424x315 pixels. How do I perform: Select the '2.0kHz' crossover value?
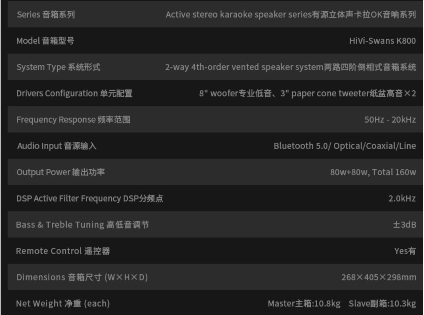point(402,199)
